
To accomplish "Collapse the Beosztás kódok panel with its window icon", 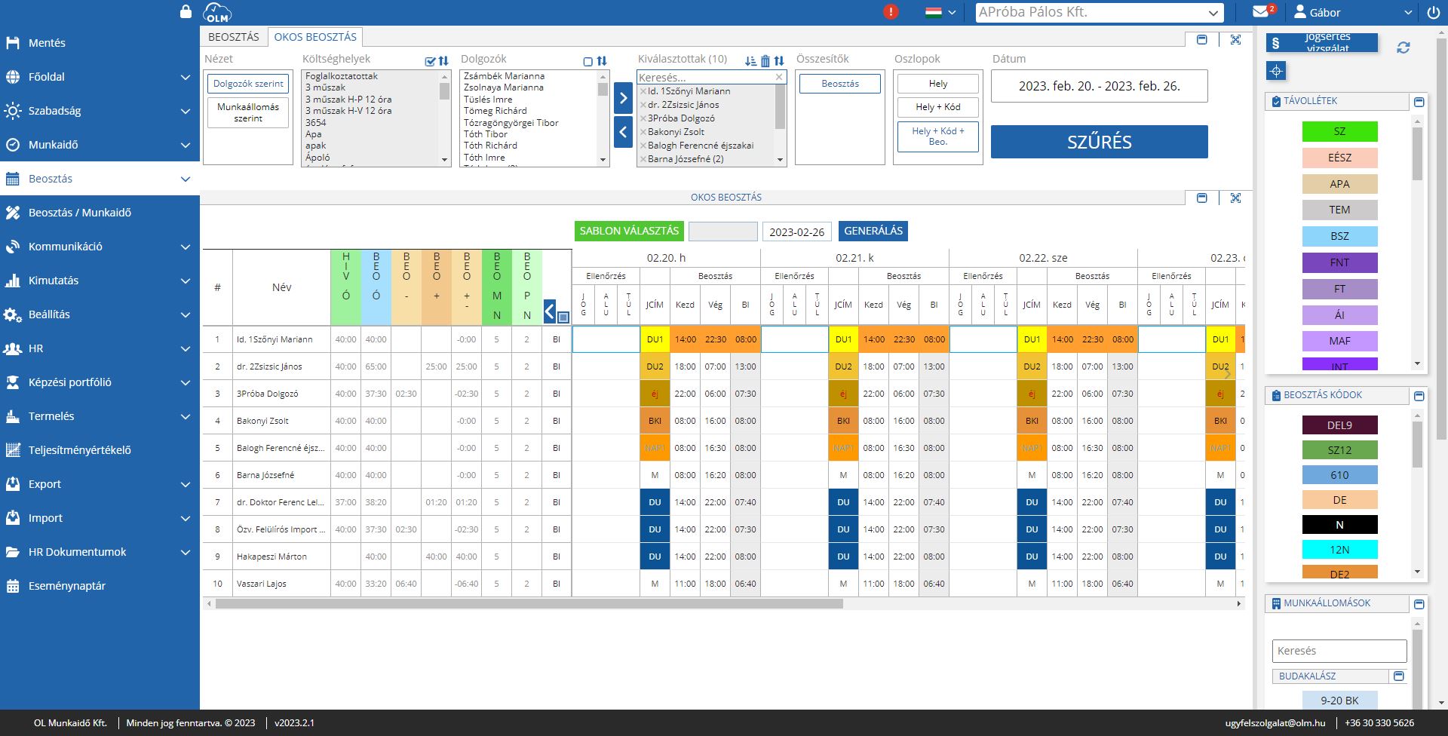I will tap(1419, 396).
